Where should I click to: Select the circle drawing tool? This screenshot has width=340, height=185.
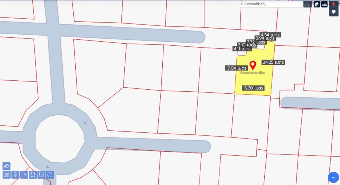pos(50,175)
